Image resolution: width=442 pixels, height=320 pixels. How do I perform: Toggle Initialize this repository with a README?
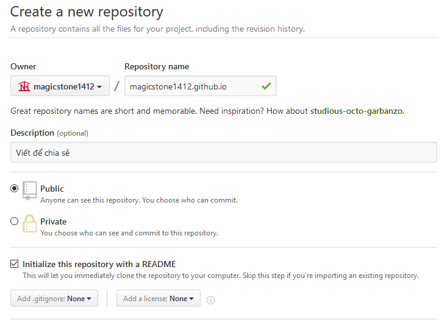(x=15, y=264)
